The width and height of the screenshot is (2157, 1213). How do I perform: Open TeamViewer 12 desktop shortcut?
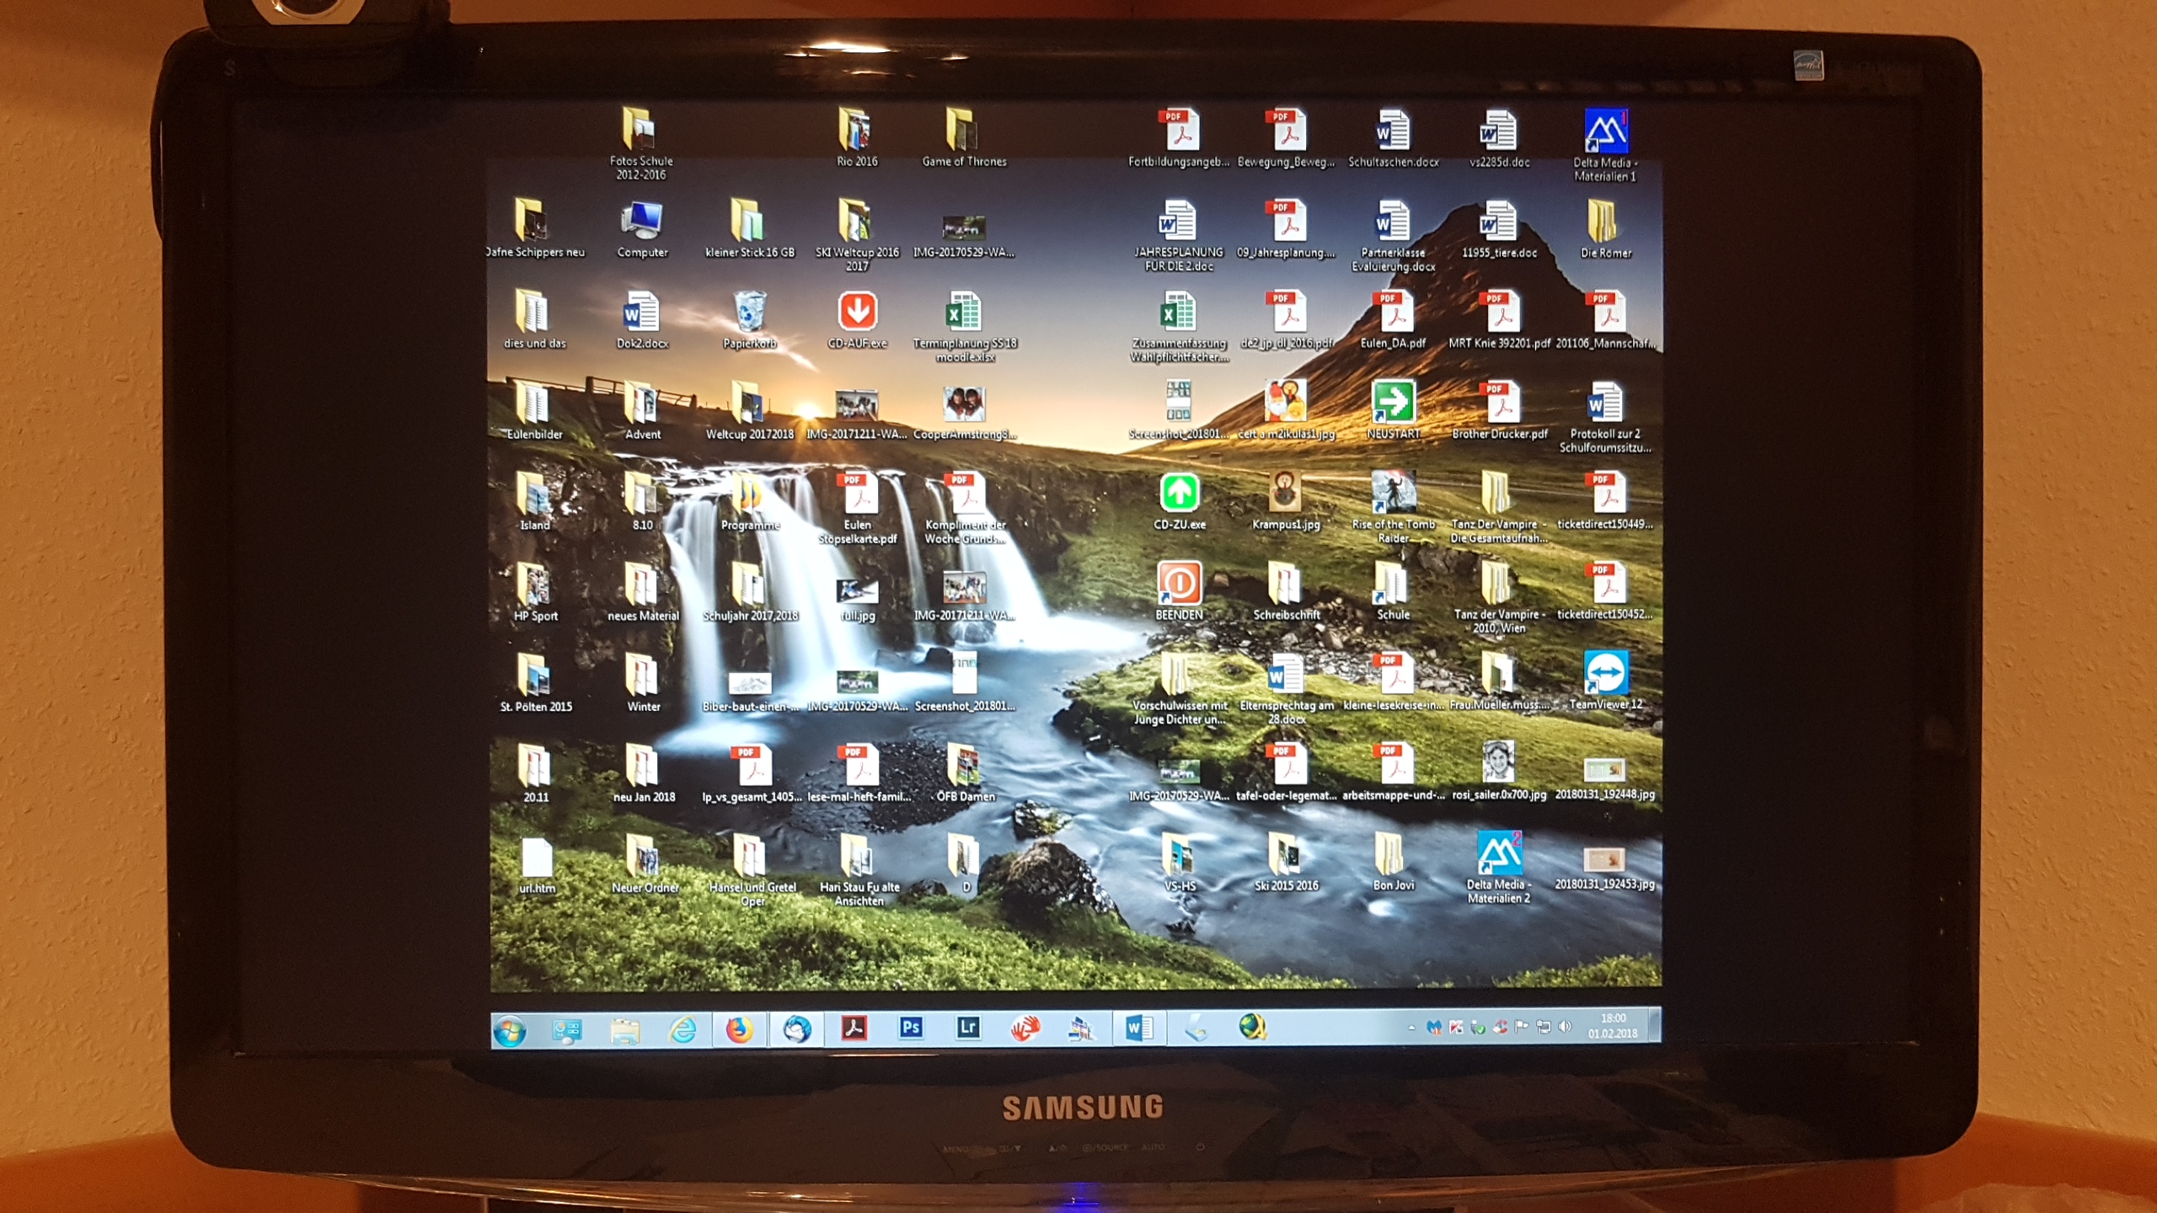[x=1605, y=674]
